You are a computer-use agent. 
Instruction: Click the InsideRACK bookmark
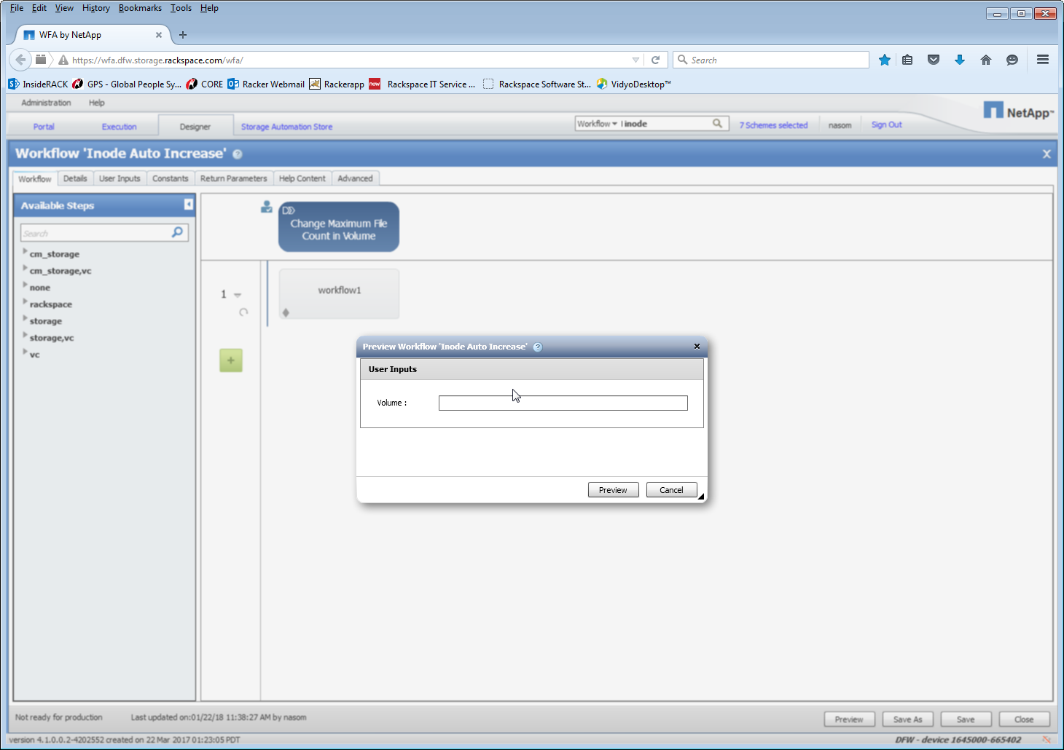[38, 84]
